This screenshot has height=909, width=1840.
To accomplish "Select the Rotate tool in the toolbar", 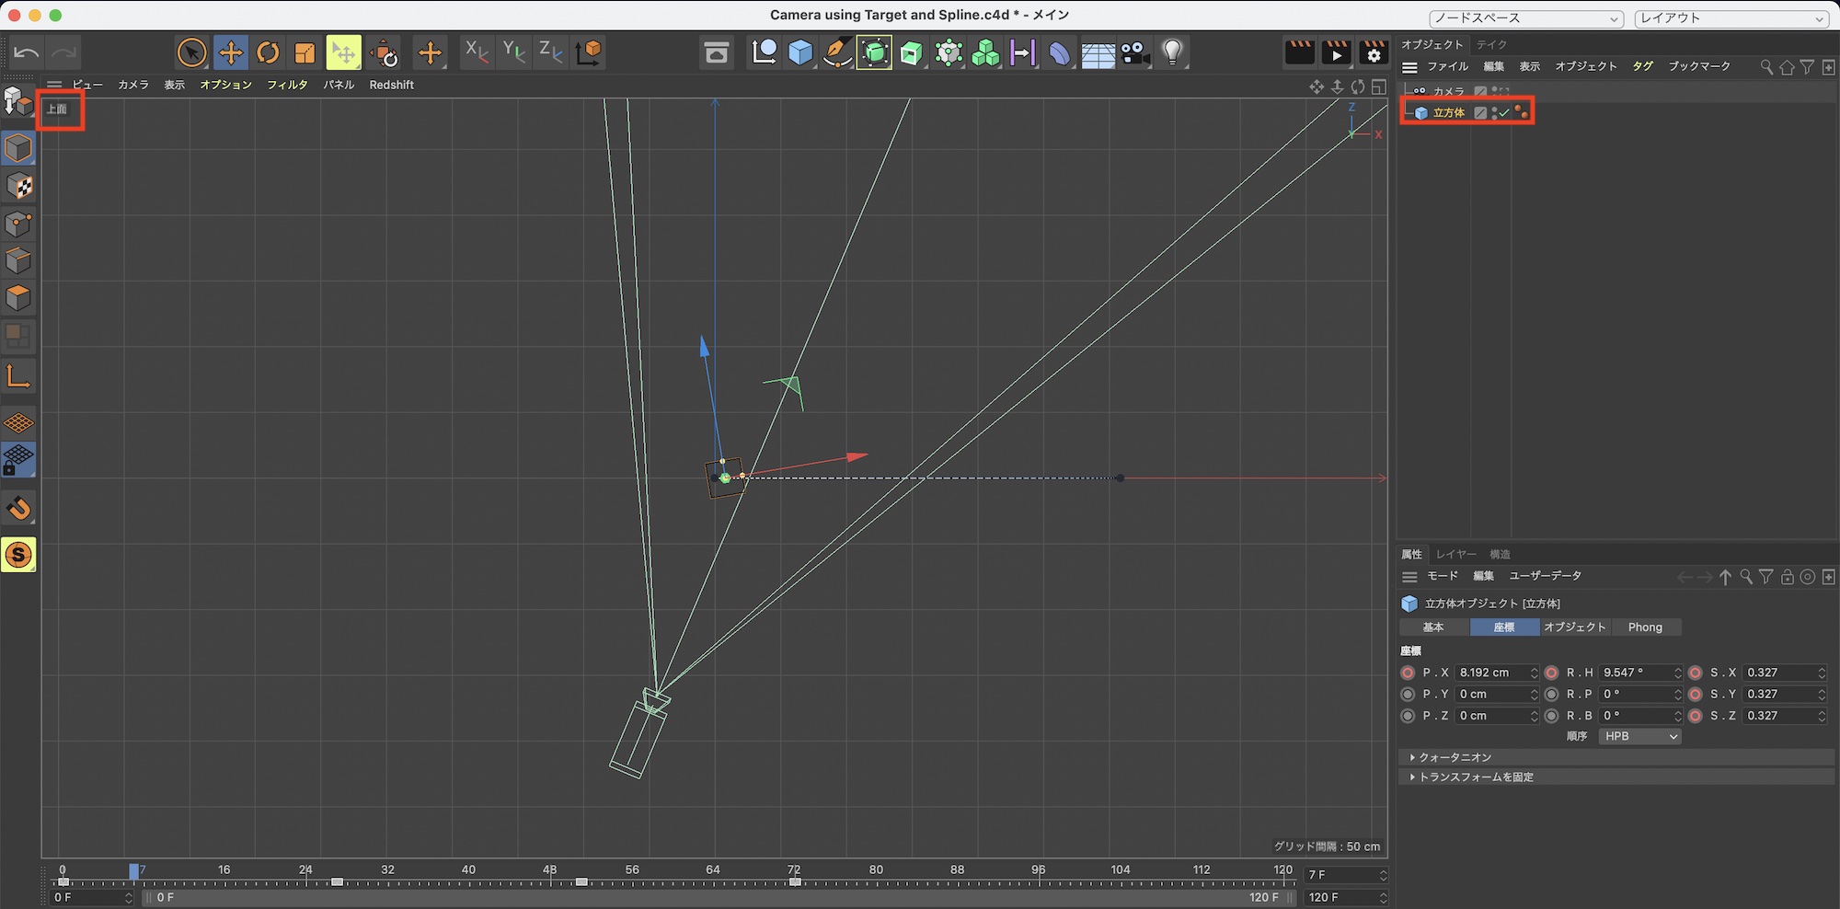I will tap(268, 53).
